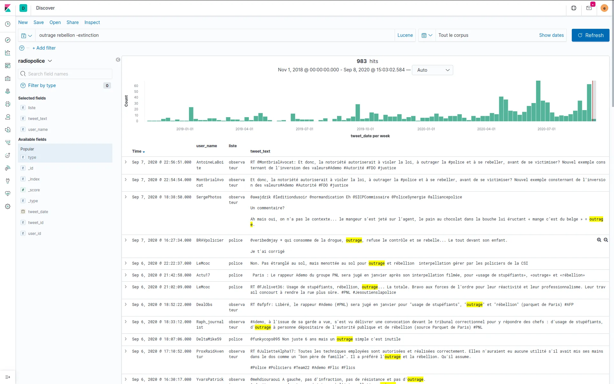The width and height of the screenshot is (614, 384).
Task: Click the Recently viewed clock icon
Action: point(8,24)
